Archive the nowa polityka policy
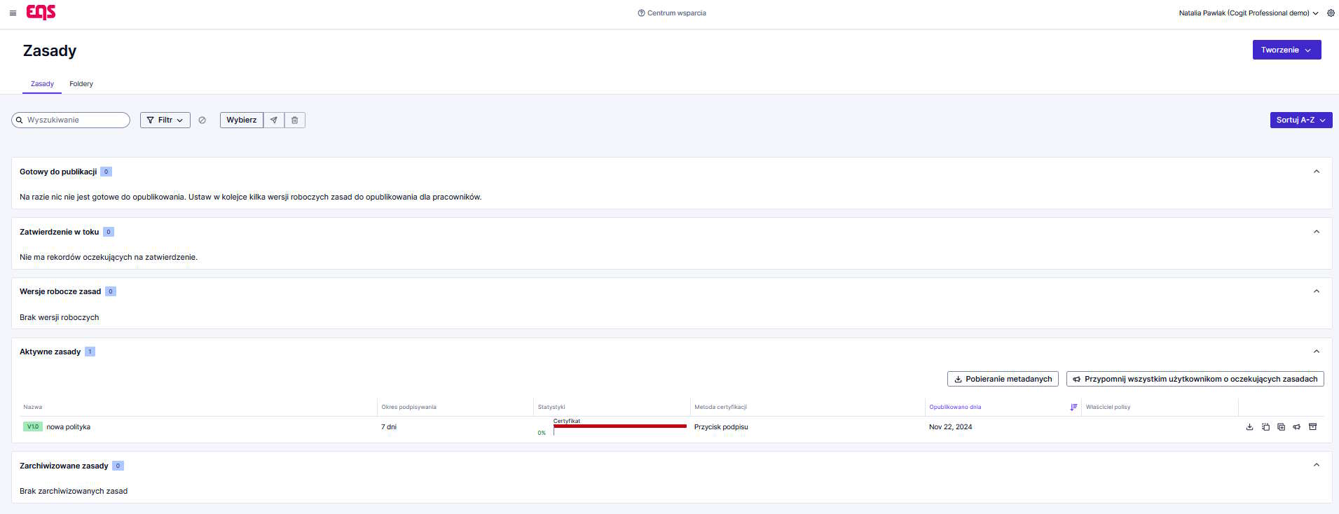 click(1313, 427)
